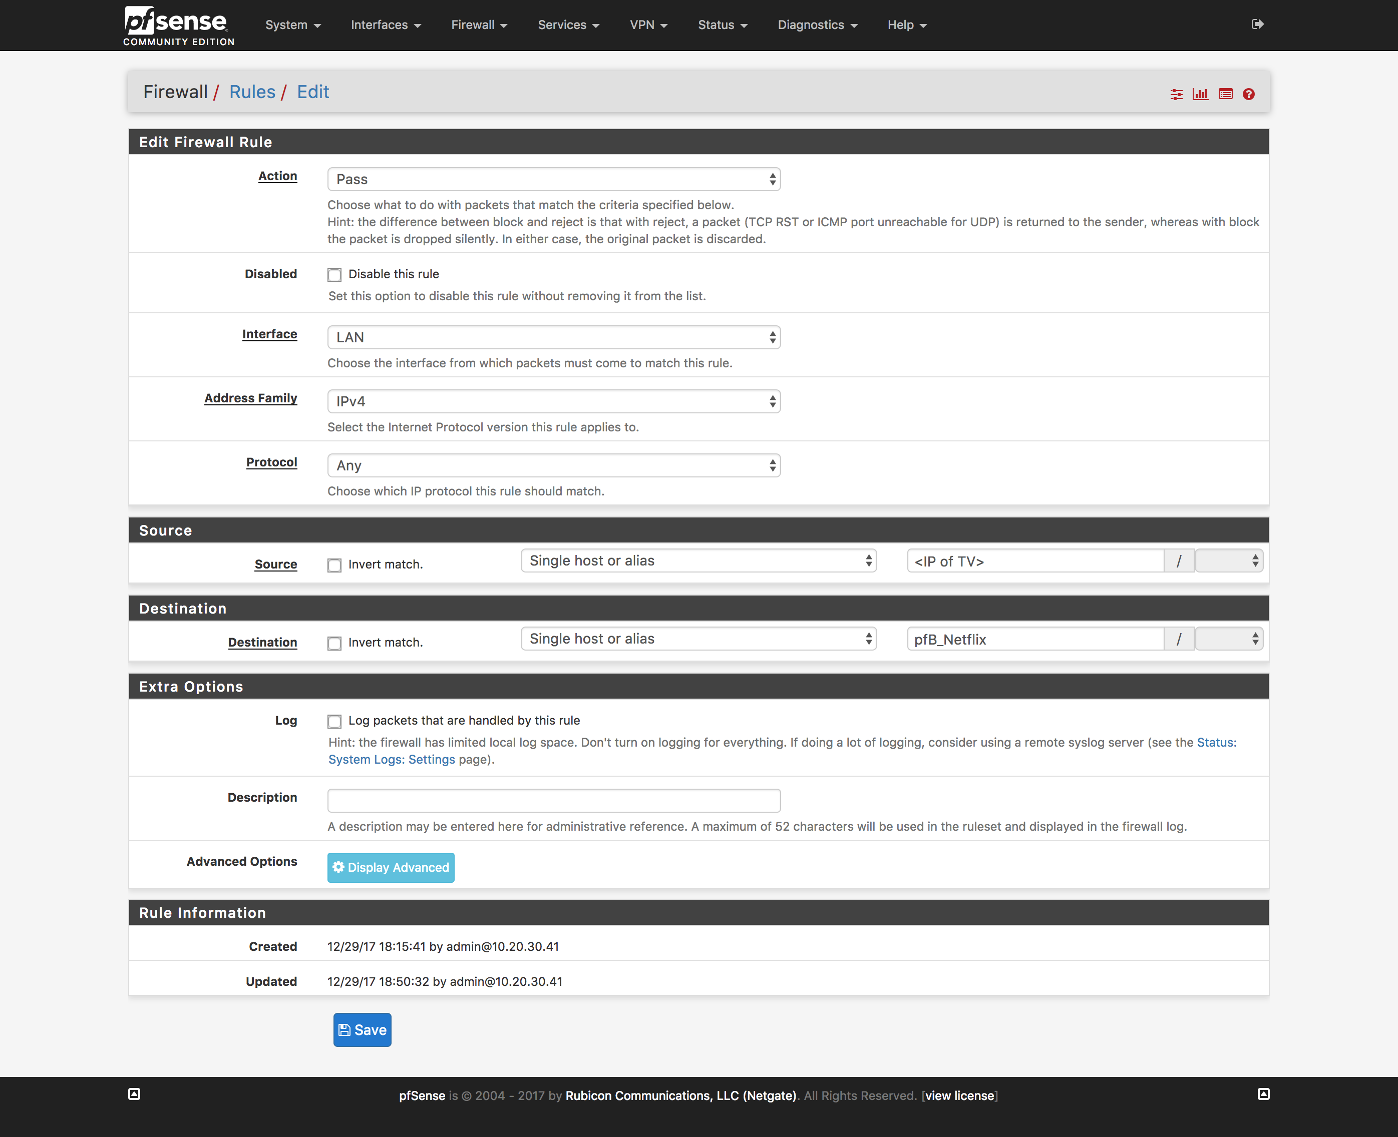Check Invert match for the Source
The height and width of the screenshot is (1137, 1398).
pos(334,564)
